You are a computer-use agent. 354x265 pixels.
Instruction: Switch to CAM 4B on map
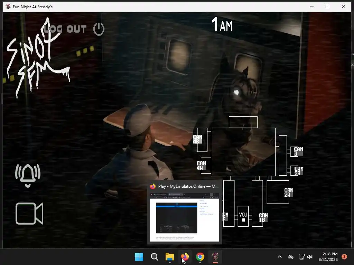(197, 139)
